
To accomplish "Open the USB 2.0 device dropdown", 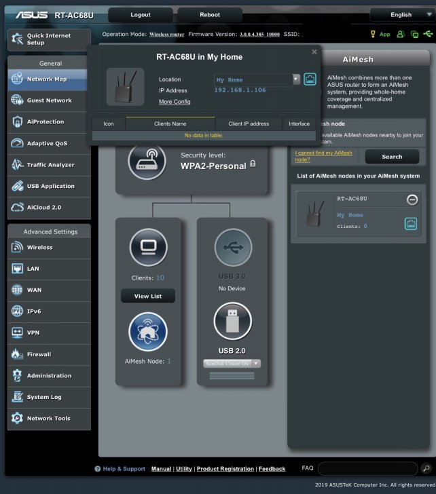I will tap(232, 364).
